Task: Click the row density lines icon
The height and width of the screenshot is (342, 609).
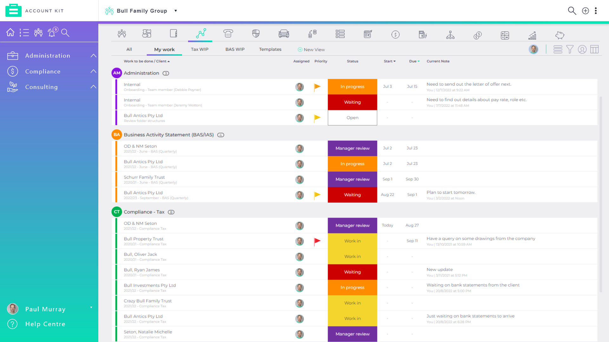Action: pyautogui.click(x=558, y=49)
